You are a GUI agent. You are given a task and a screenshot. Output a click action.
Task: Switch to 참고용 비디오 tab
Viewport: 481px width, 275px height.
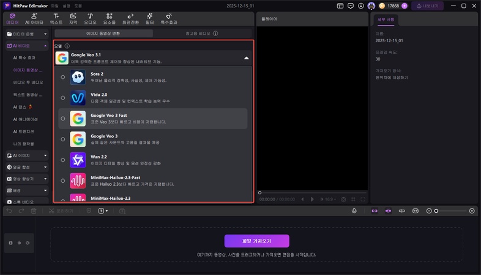pyautogui.click(x=202, y=34)
